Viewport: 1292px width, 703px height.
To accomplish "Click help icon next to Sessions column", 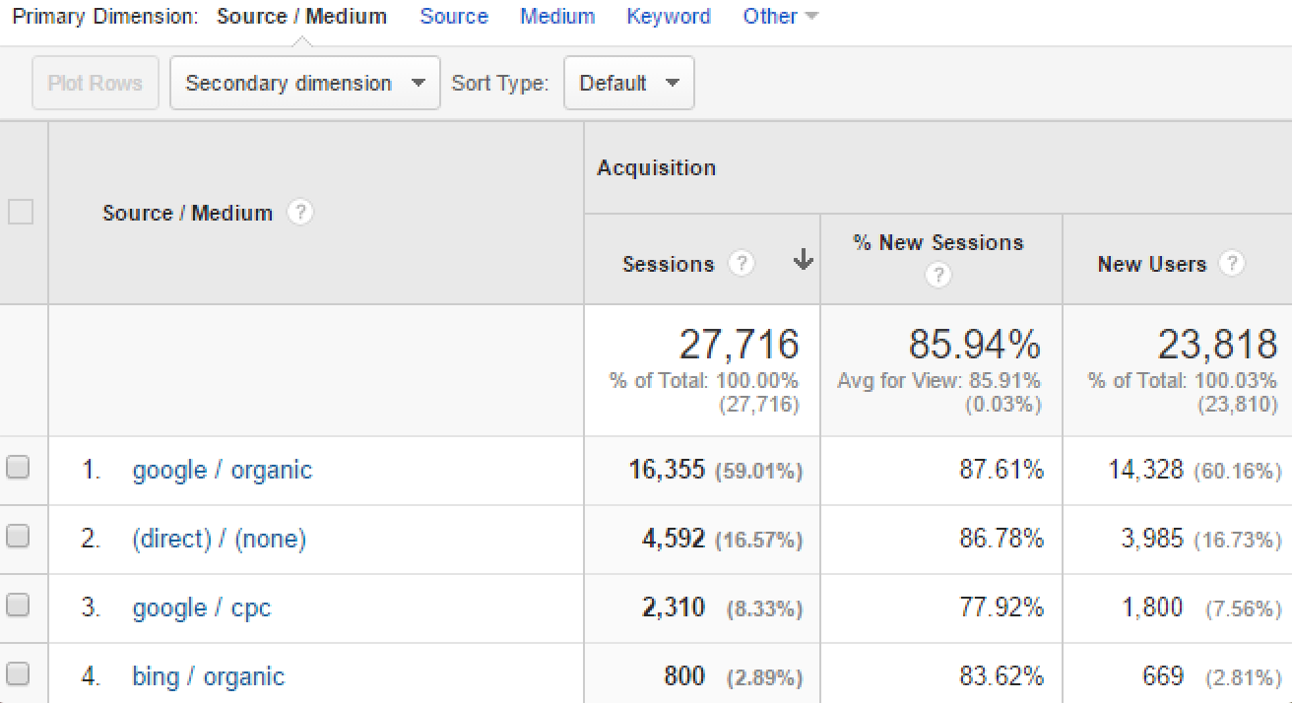I will click(x=741, y=264).
